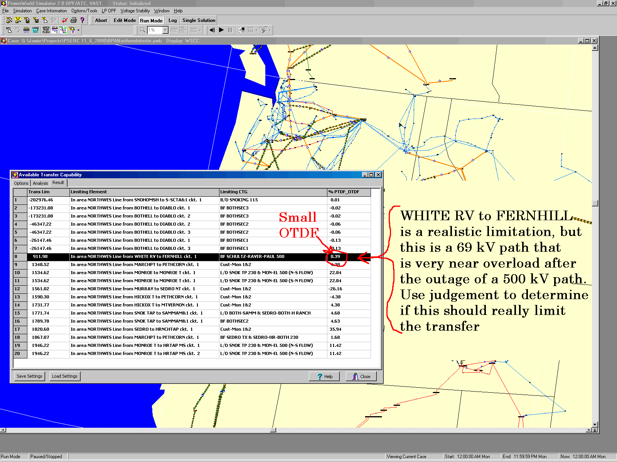Click the Print icon in toolbar
Screen dimensions: 617x462
73,20
